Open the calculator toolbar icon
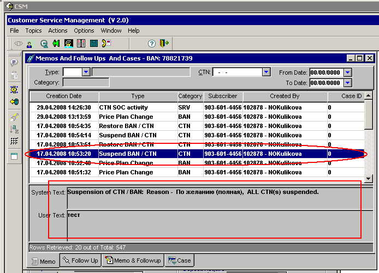The image size is (379, 273). [x=94, y=44]
